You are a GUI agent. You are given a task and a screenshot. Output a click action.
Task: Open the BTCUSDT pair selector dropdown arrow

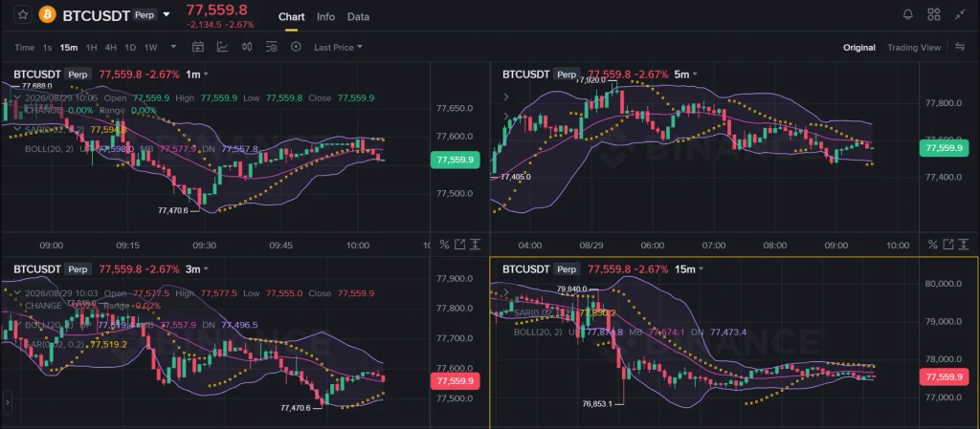[167, 14]
